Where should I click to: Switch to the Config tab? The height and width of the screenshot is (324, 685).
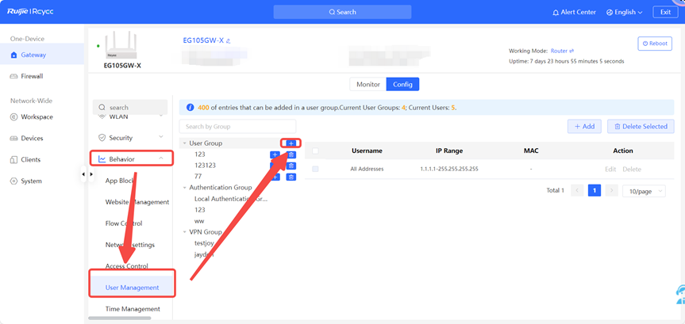pyautogui.click(x=402, y=84)
